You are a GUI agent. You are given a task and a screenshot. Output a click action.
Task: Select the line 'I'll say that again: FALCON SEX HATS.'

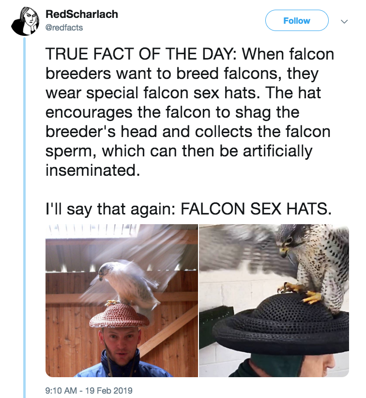189,209
